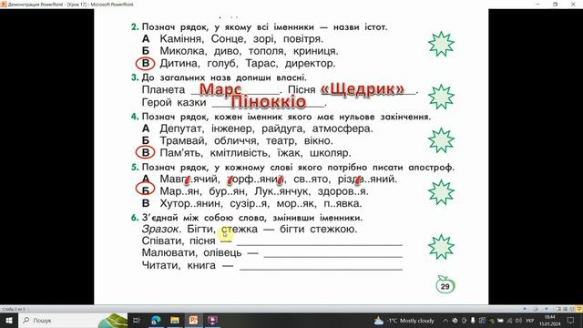Click the microphone icon in system tray

coord(473,320)
